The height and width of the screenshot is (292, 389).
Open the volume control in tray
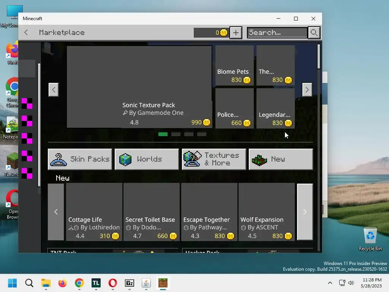[351, 283]
